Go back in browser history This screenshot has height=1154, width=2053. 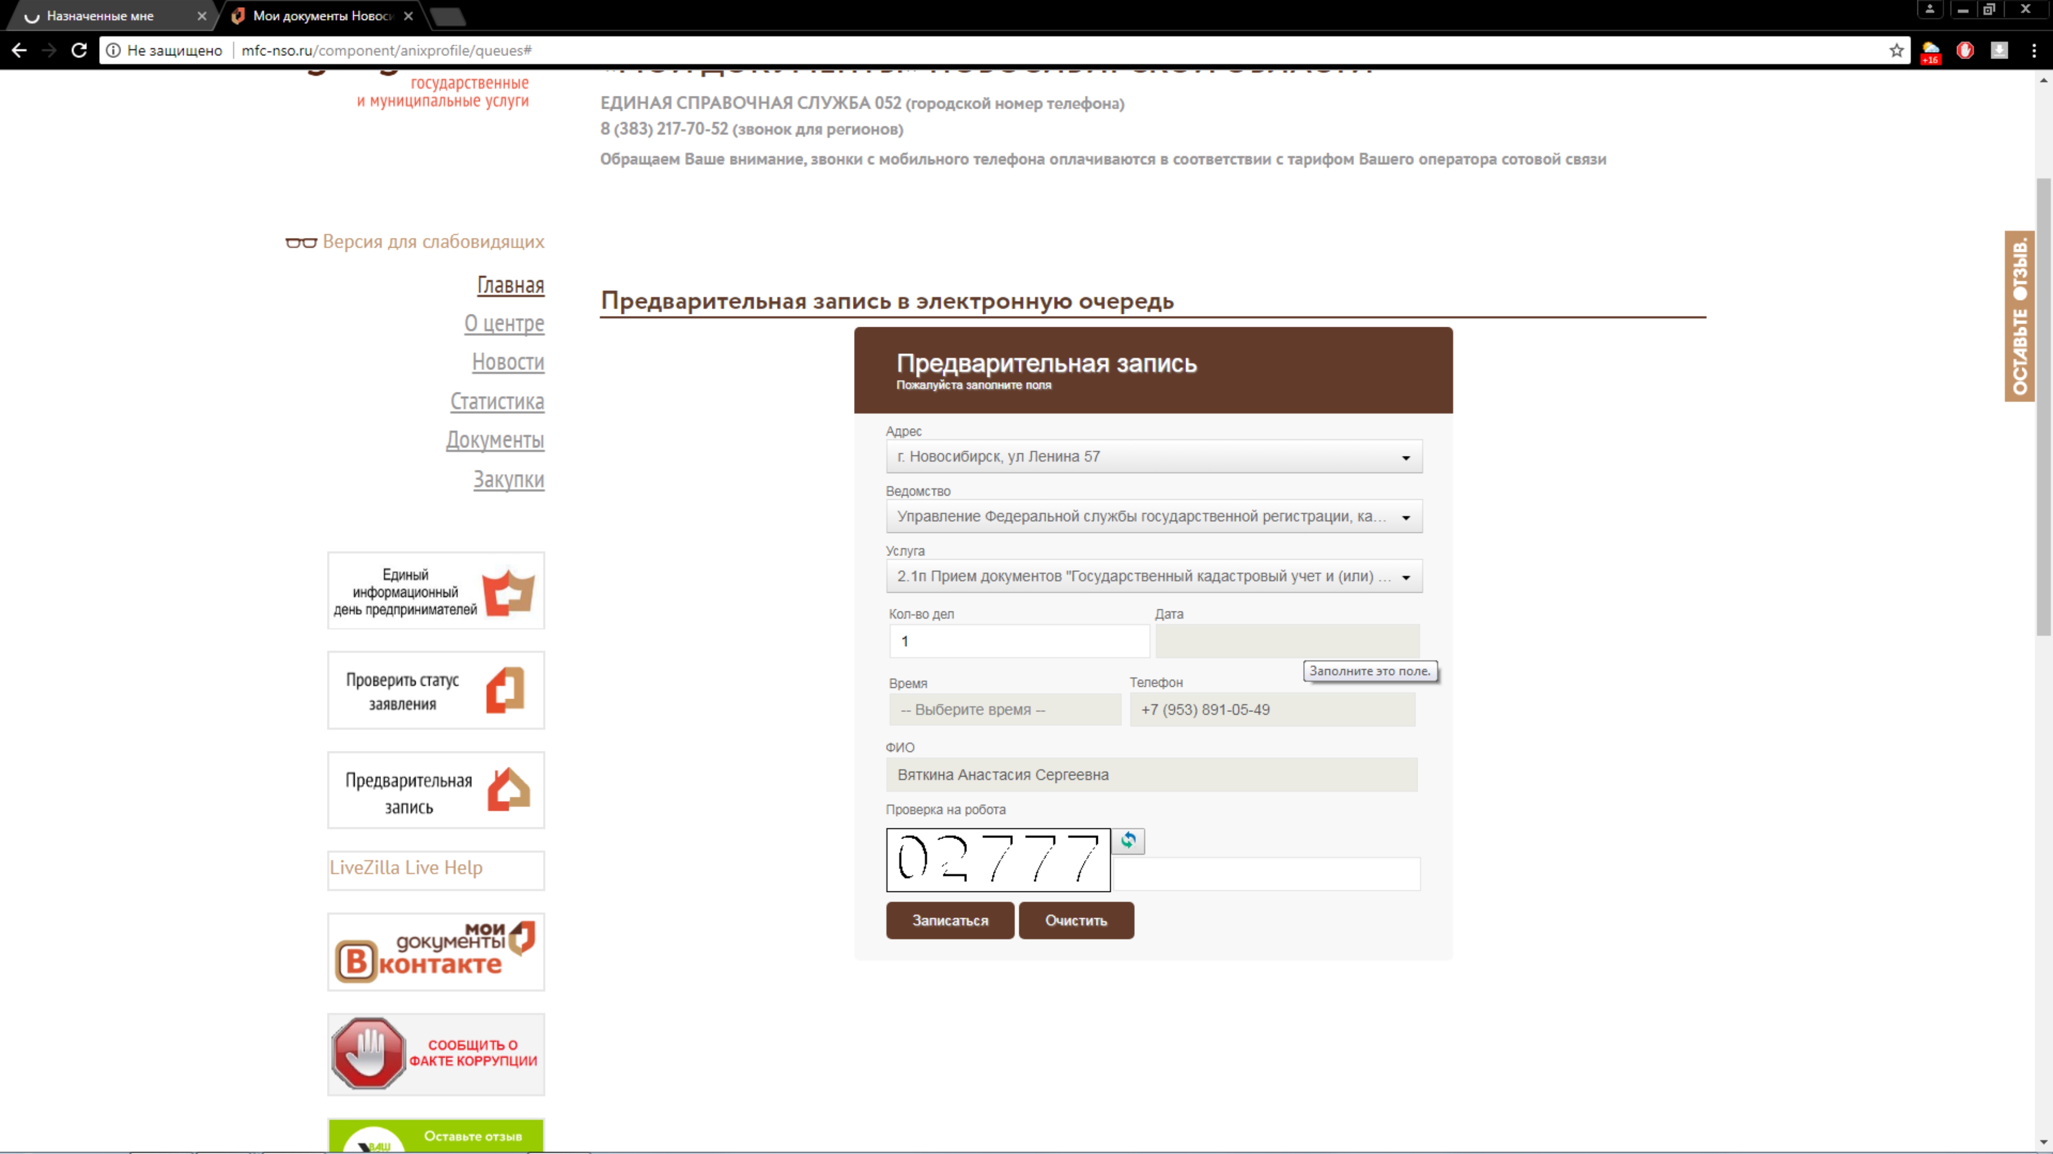point(19,50)
